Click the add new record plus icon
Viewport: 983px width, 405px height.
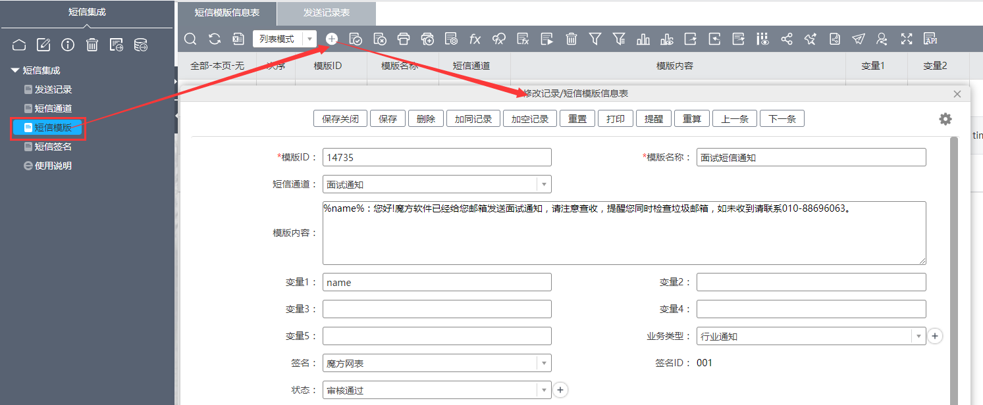click(x=332, y=39)
